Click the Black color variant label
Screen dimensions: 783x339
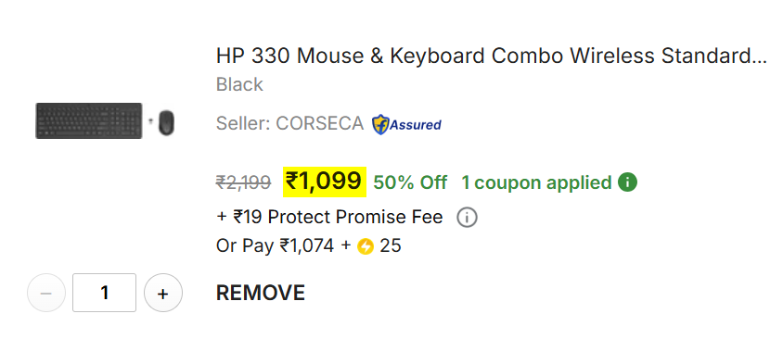[239, 84]
